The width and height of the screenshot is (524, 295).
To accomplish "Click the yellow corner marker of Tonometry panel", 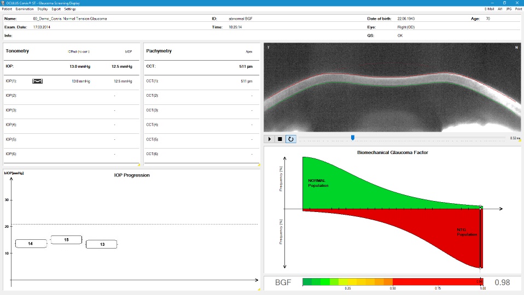I will point(138,164).
